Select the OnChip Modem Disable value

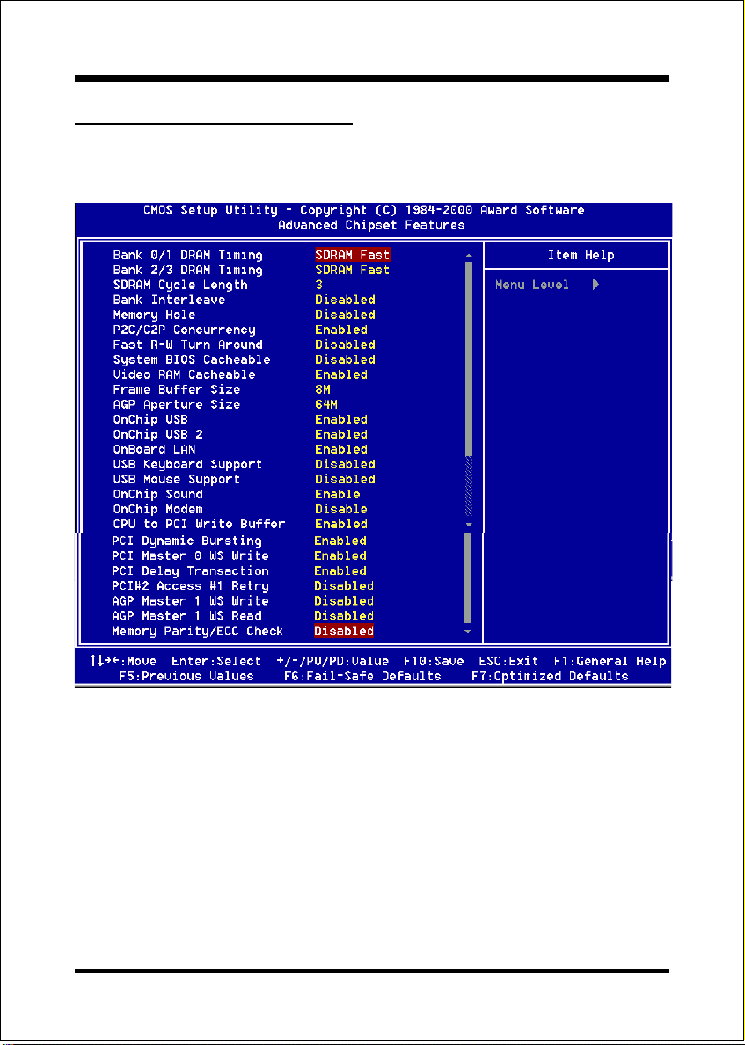pyautogui.click(x=341, y=509)
